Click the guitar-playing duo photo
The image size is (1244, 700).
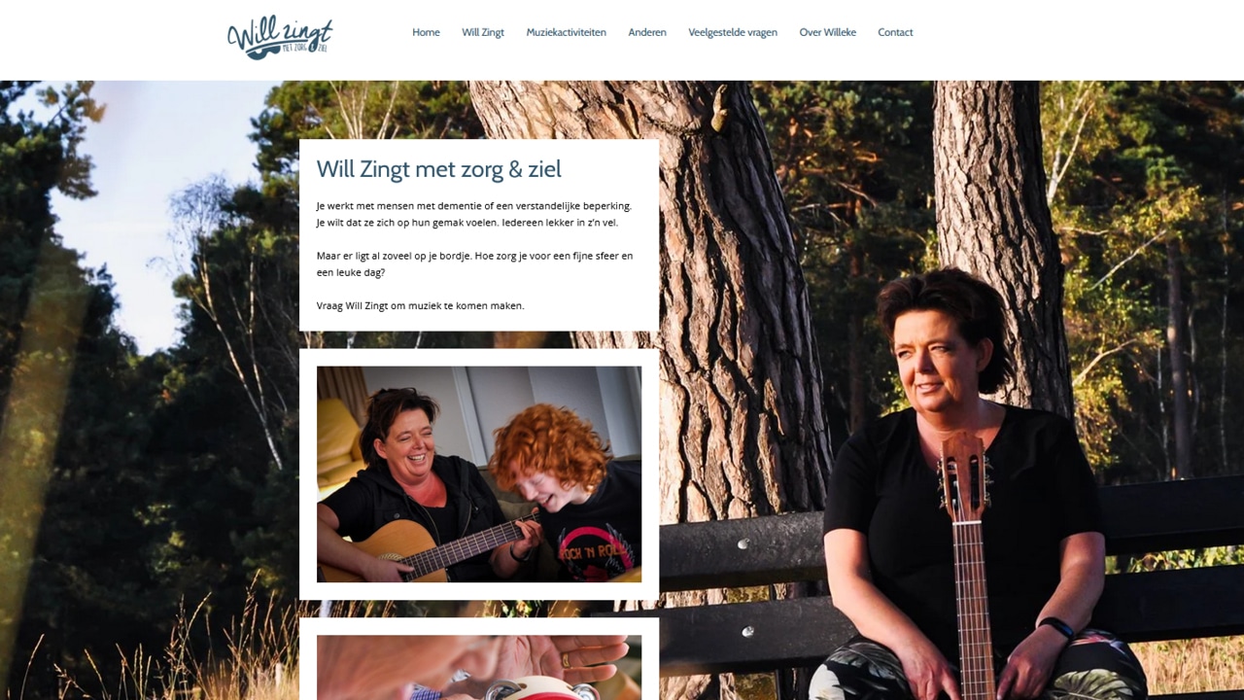[479, 474]
